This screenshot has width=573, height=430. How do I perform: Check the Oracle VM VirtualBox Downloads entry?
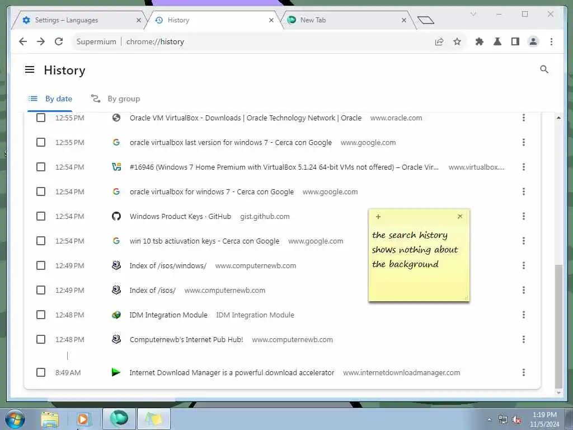coord(41,118)
